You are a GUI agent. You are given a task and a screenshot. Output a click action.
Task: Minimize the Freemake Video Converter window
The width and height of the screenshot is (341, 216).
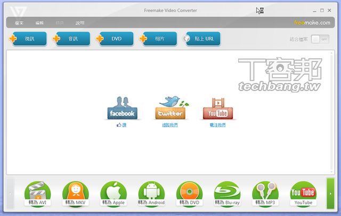tap(314, 11)
